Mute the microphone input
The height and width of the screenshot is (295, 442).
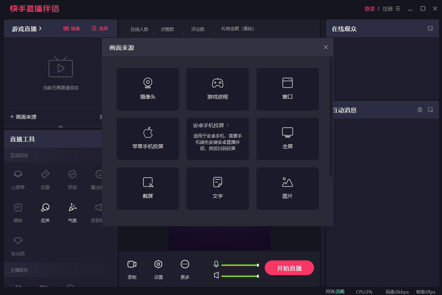pos(216,264)
